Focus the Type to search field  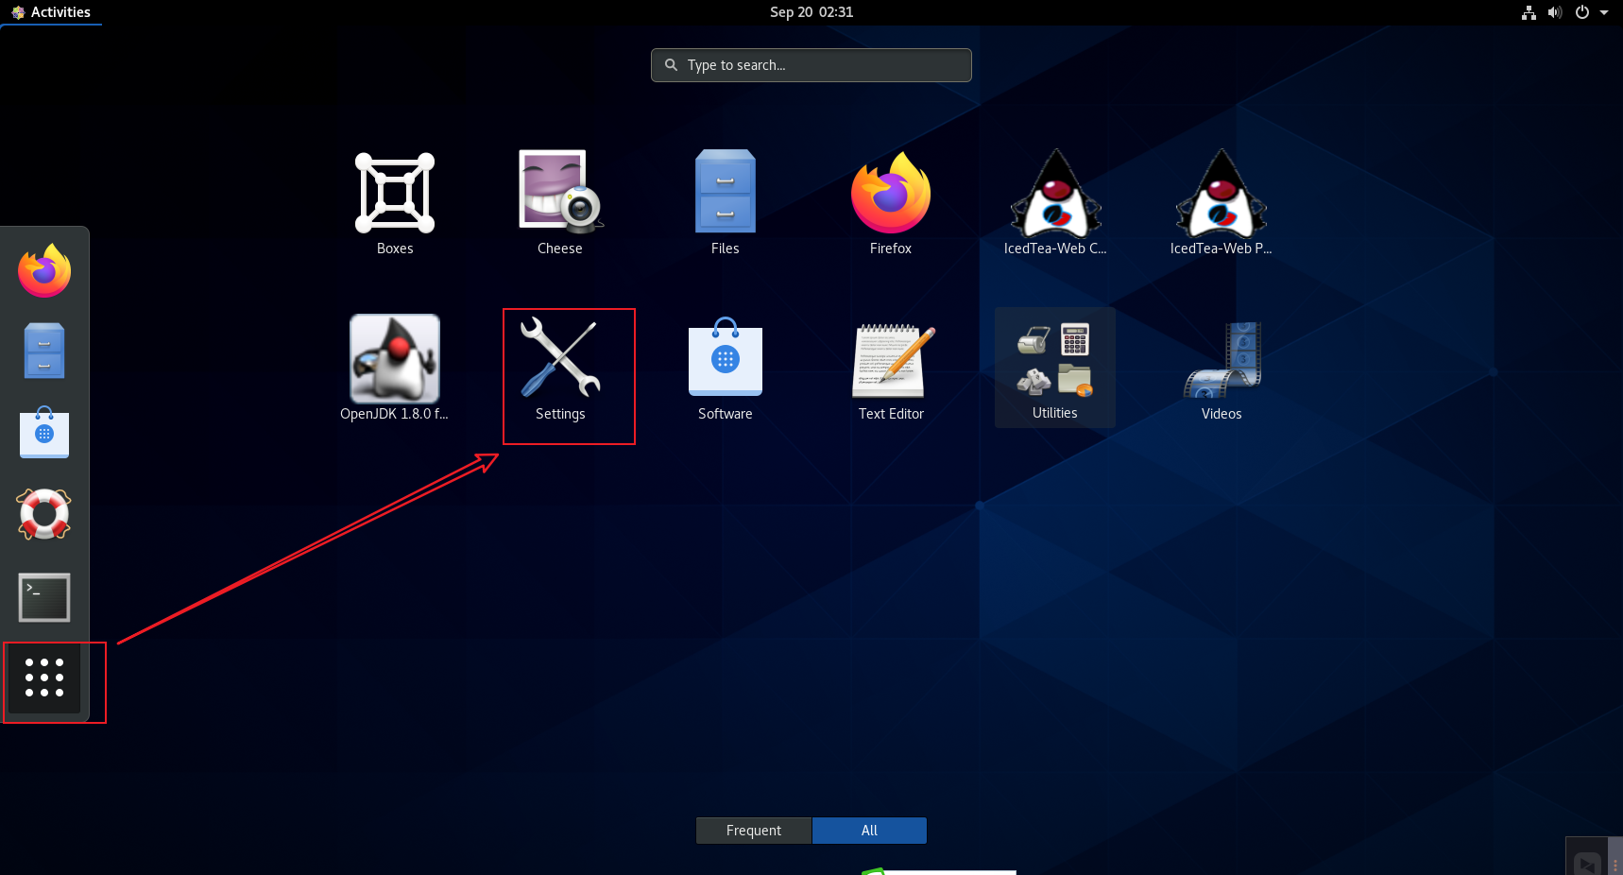(x=811, y=65)
